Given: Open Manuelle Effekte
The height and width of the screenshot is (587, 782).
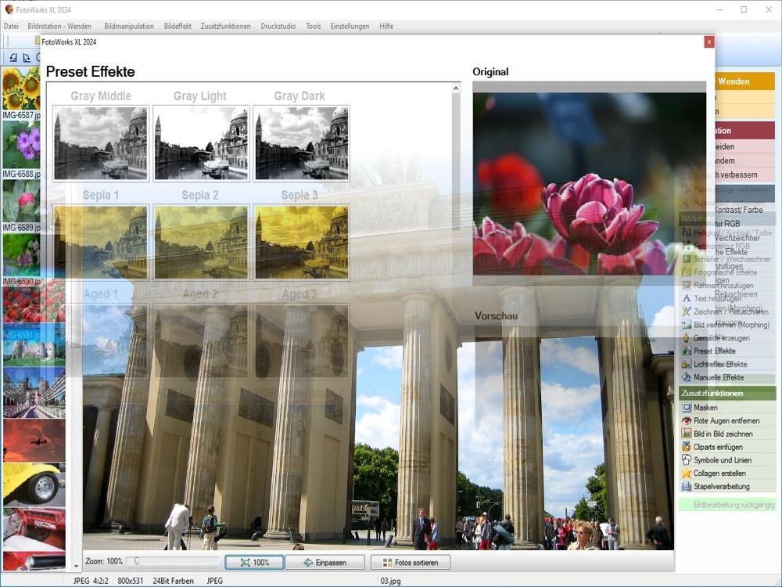Looking at the screenshot, I should (x=718, y=377).
